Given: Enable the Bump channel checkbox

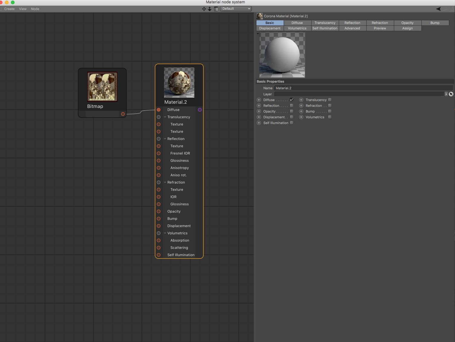Looking at the screenshot, I should (330, 111).
